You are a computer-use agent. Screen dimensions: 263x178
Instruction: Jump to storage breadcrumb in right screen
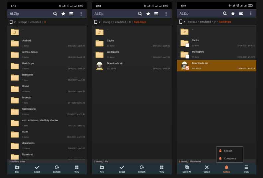point(192,22)
